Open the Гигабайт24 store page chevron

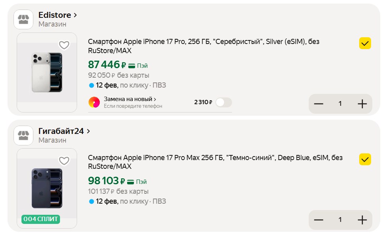point(88,131)
